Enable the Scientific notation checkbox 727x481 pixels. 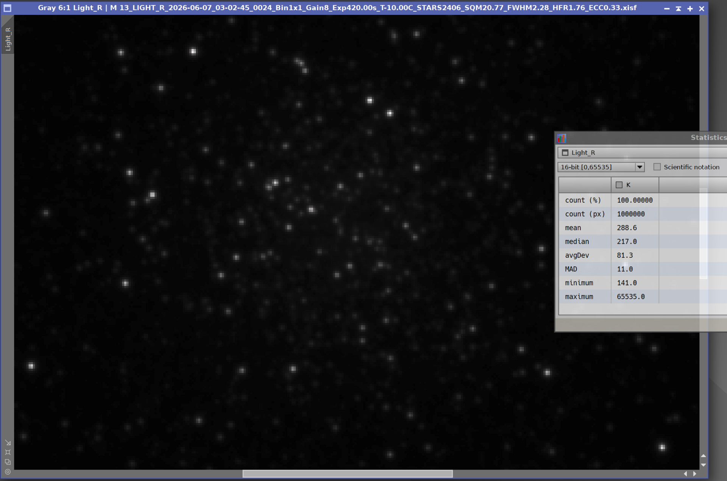657,167
